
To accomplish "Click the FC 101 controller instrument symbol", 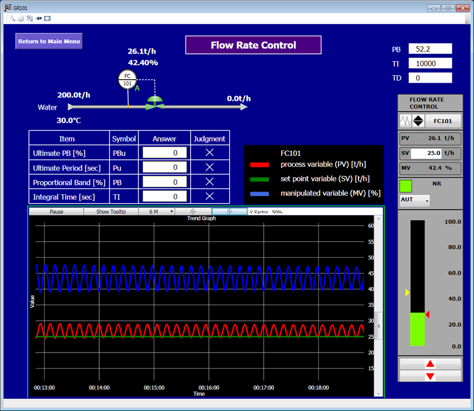I will click(x=128, y=80).
